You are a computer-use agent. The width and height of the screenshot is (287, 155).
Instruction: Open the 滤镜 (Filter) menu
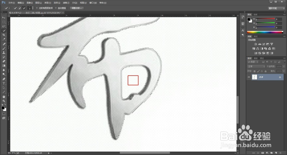tap(66, 3)
